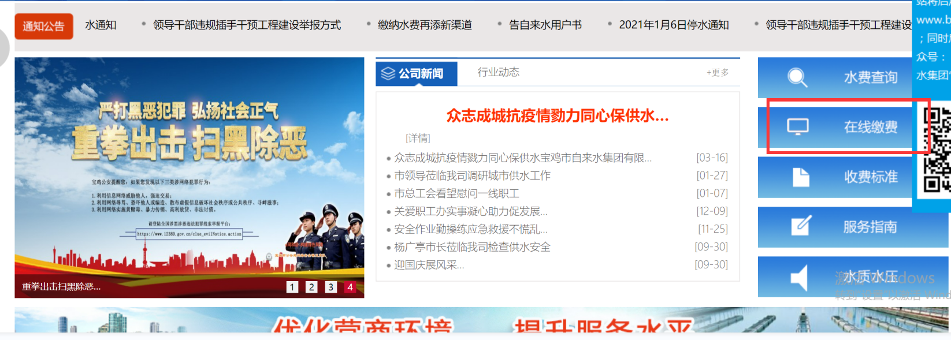The height and width of the screenshot is (340, 951).
Task: Click the 水质水压 button label
Action: click(871, 277)
